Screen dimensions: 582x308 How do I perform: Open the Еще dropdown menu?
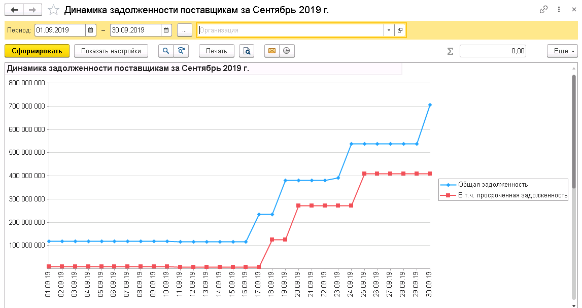pos(562,51)
